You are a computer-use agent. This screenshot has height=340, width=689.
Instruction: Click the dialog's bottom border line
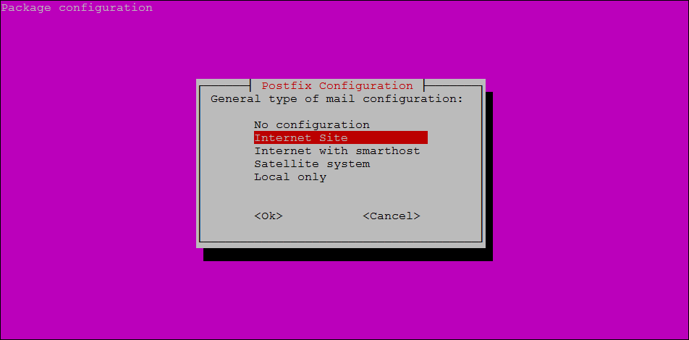(341, 241)
